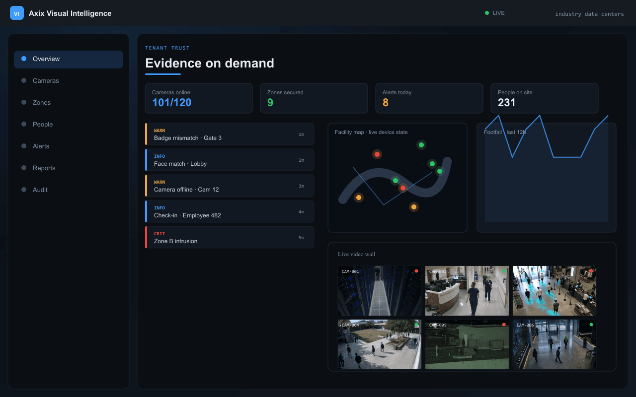Click the orange device dot below the map path
This screenshot has height=397, width=636.
click(414, 207)
